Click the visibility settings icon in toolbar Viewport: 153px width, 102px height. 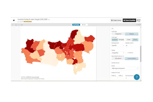click(x=22, y=25)
